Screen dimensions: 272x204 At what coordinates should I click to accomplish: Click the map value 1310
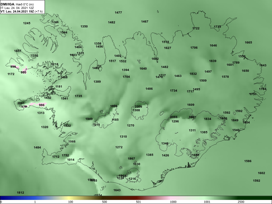click(x=123, y=137)
